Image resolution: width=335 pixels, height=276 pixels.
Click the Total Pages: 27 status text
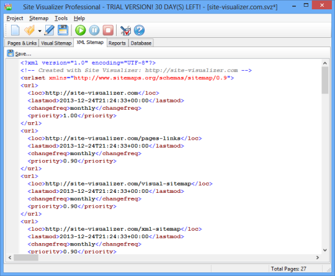tap(288, 269)
